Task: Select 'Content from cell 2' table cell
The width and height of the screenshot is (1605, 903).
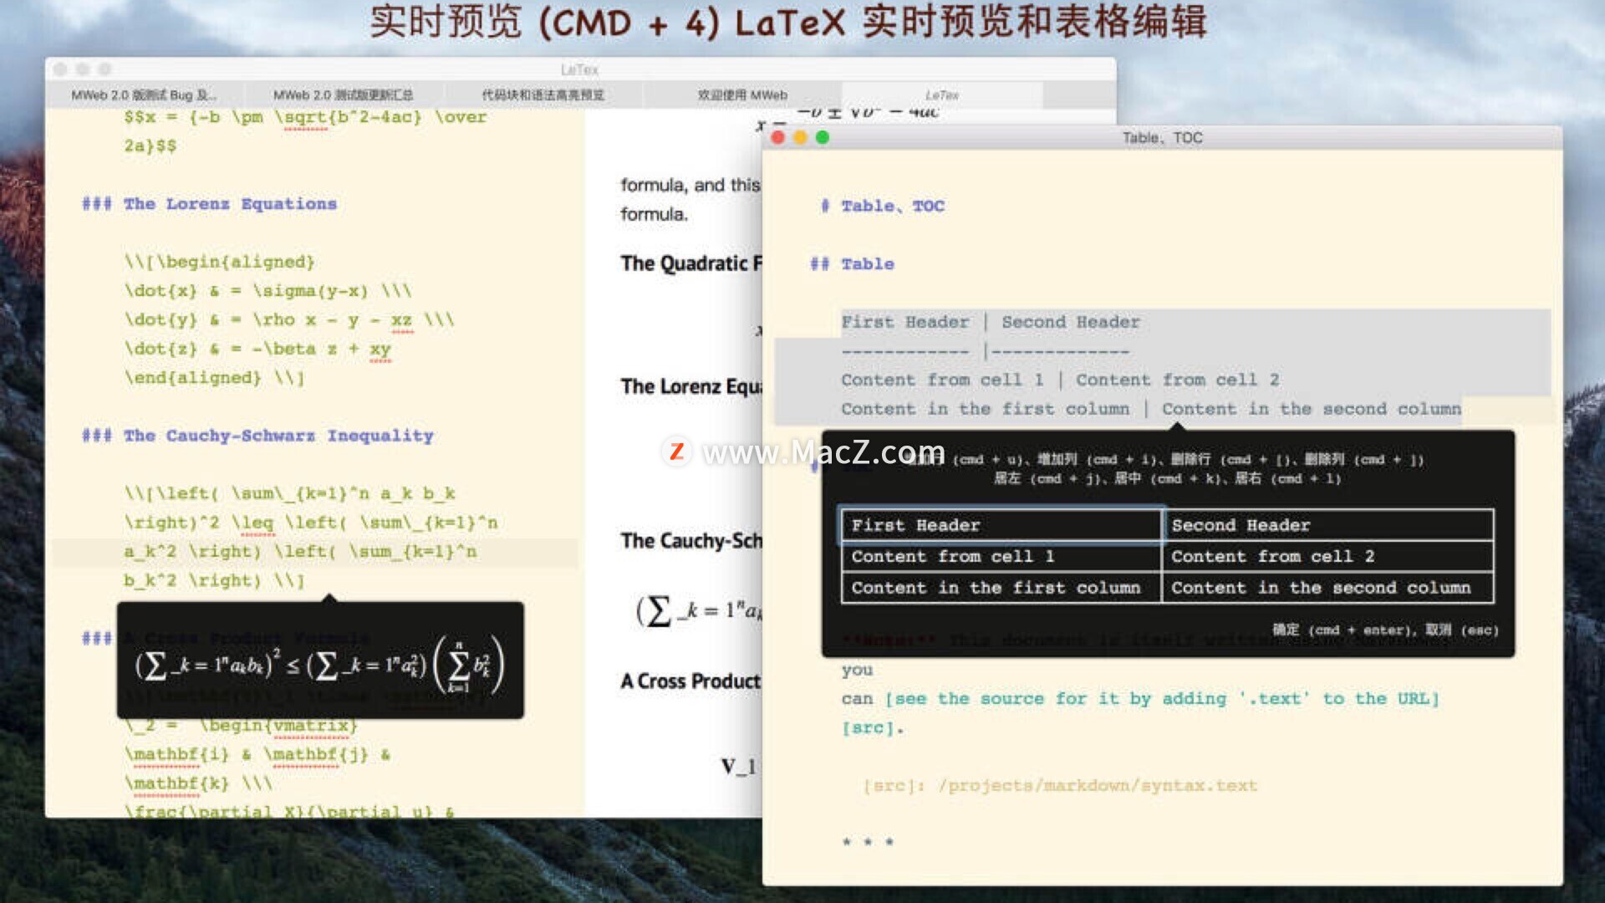Action: pos(1327,557)
